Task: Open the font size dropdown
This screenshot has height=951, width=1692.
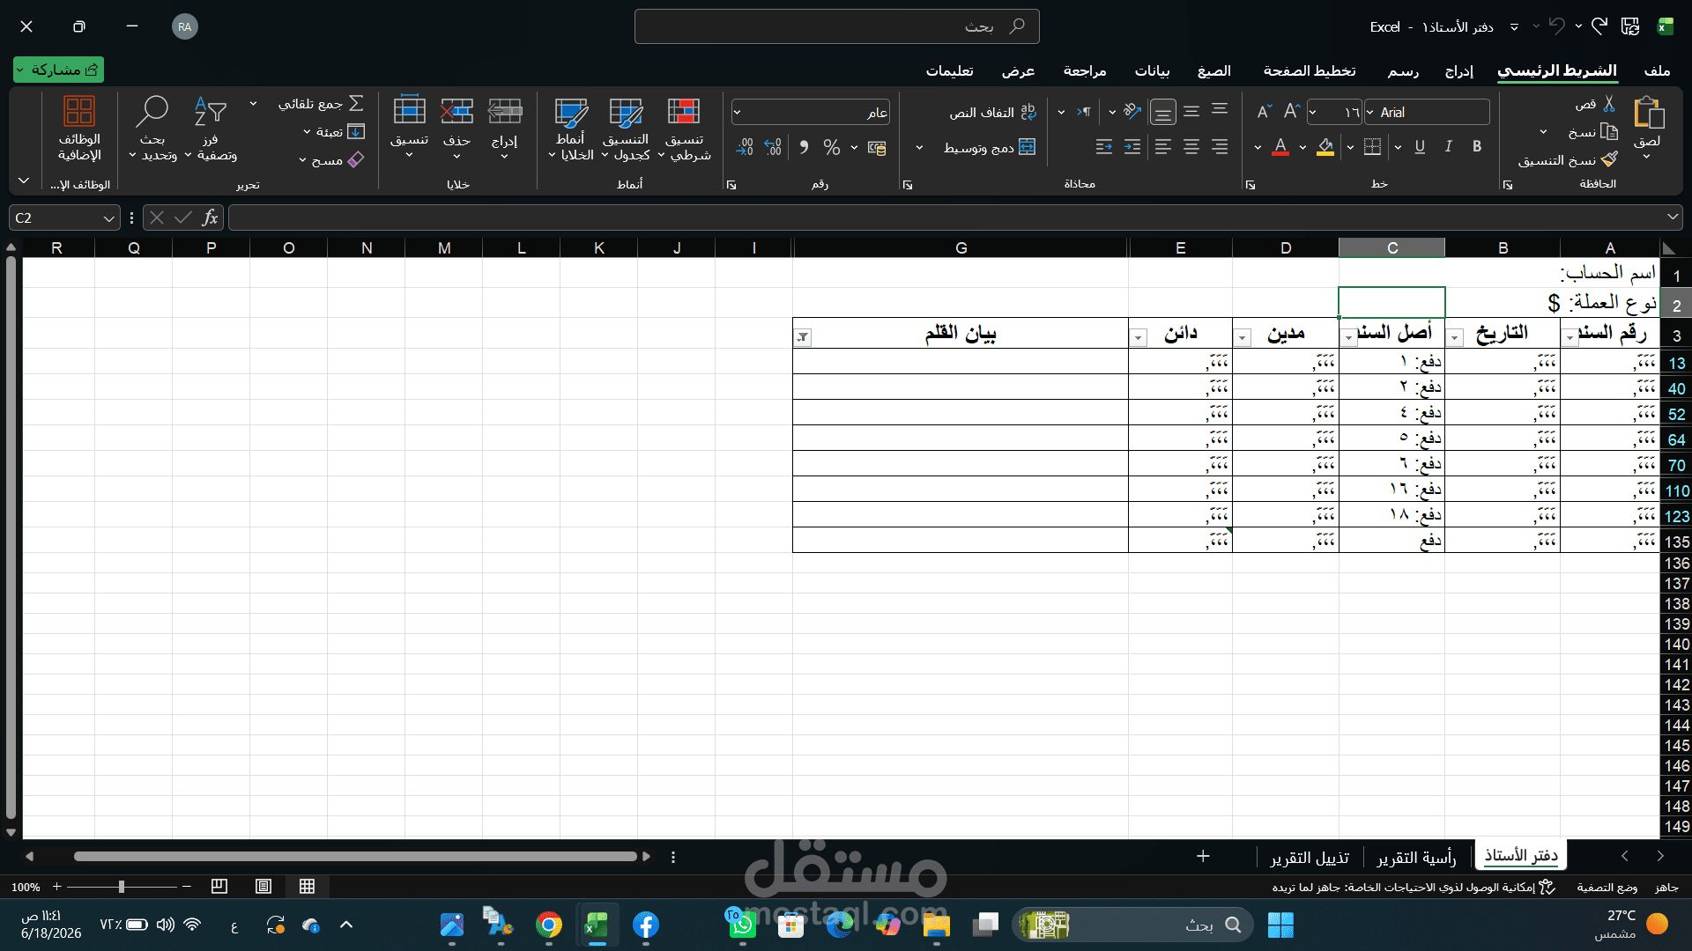Action: [x=1313, y=112]
